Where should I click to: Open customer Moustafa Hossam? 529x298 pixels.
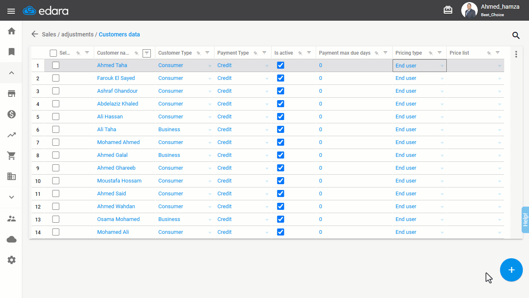(x=119, y=180)
